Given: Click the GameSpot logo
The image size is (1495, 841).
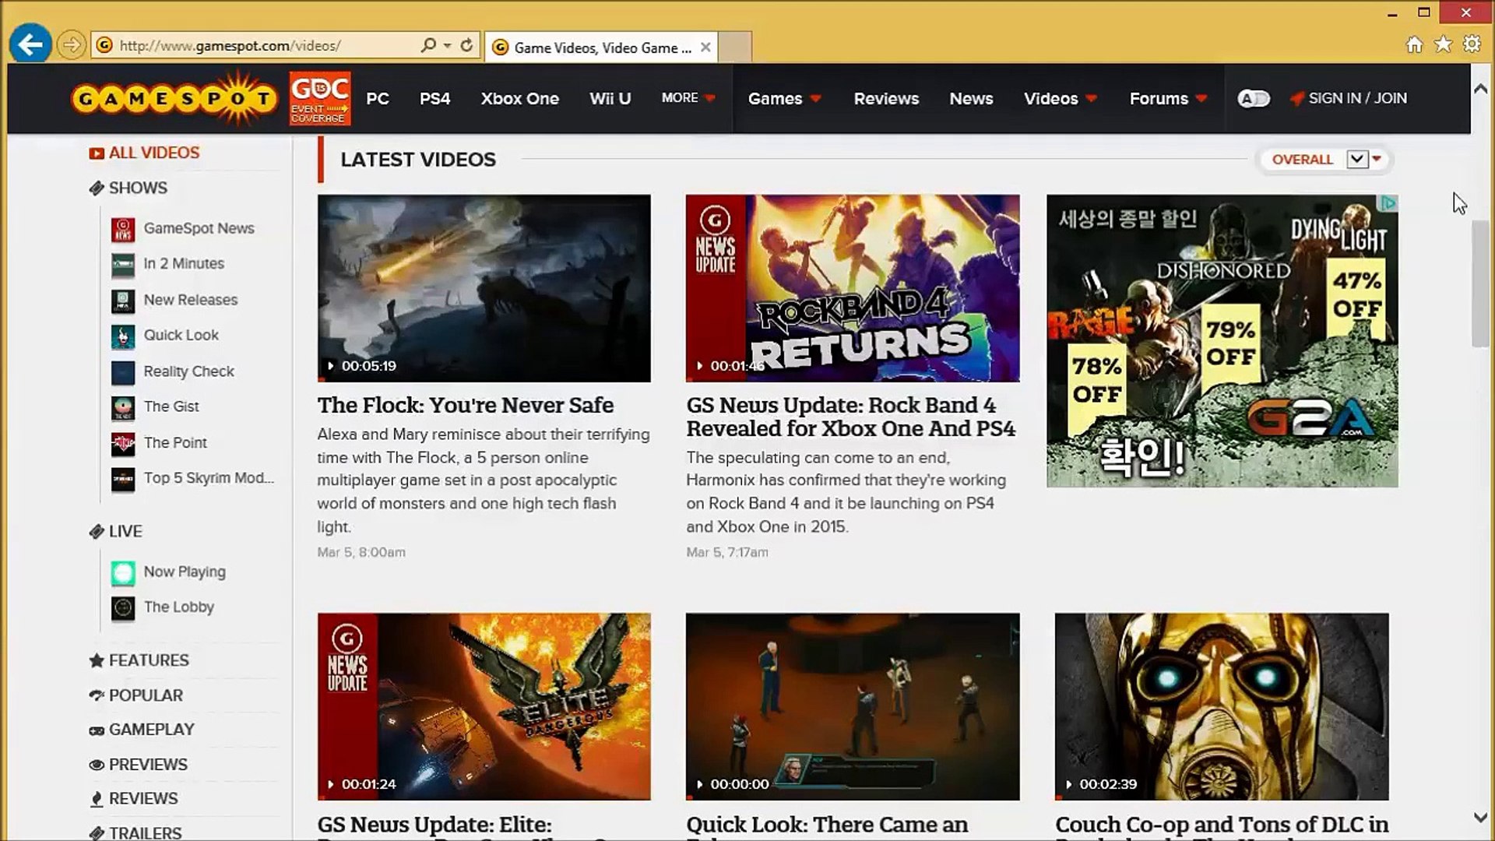Looking at the screenshot, I should pyautogui.click(x=173, y=97).
